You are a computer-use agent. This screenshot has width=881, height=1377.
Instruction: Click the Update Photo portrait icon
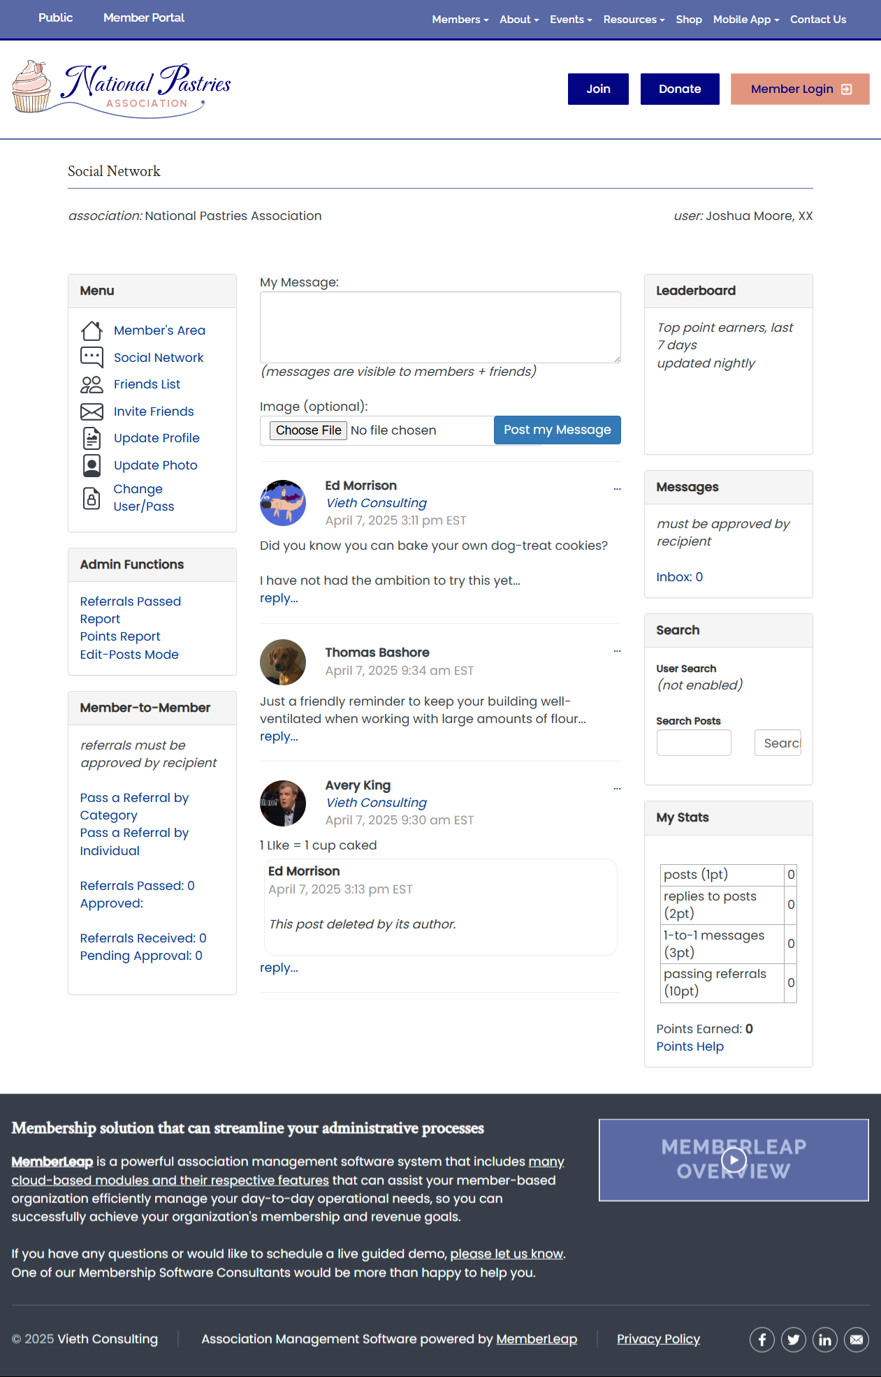pyautogui.click(x=92, y=465)
